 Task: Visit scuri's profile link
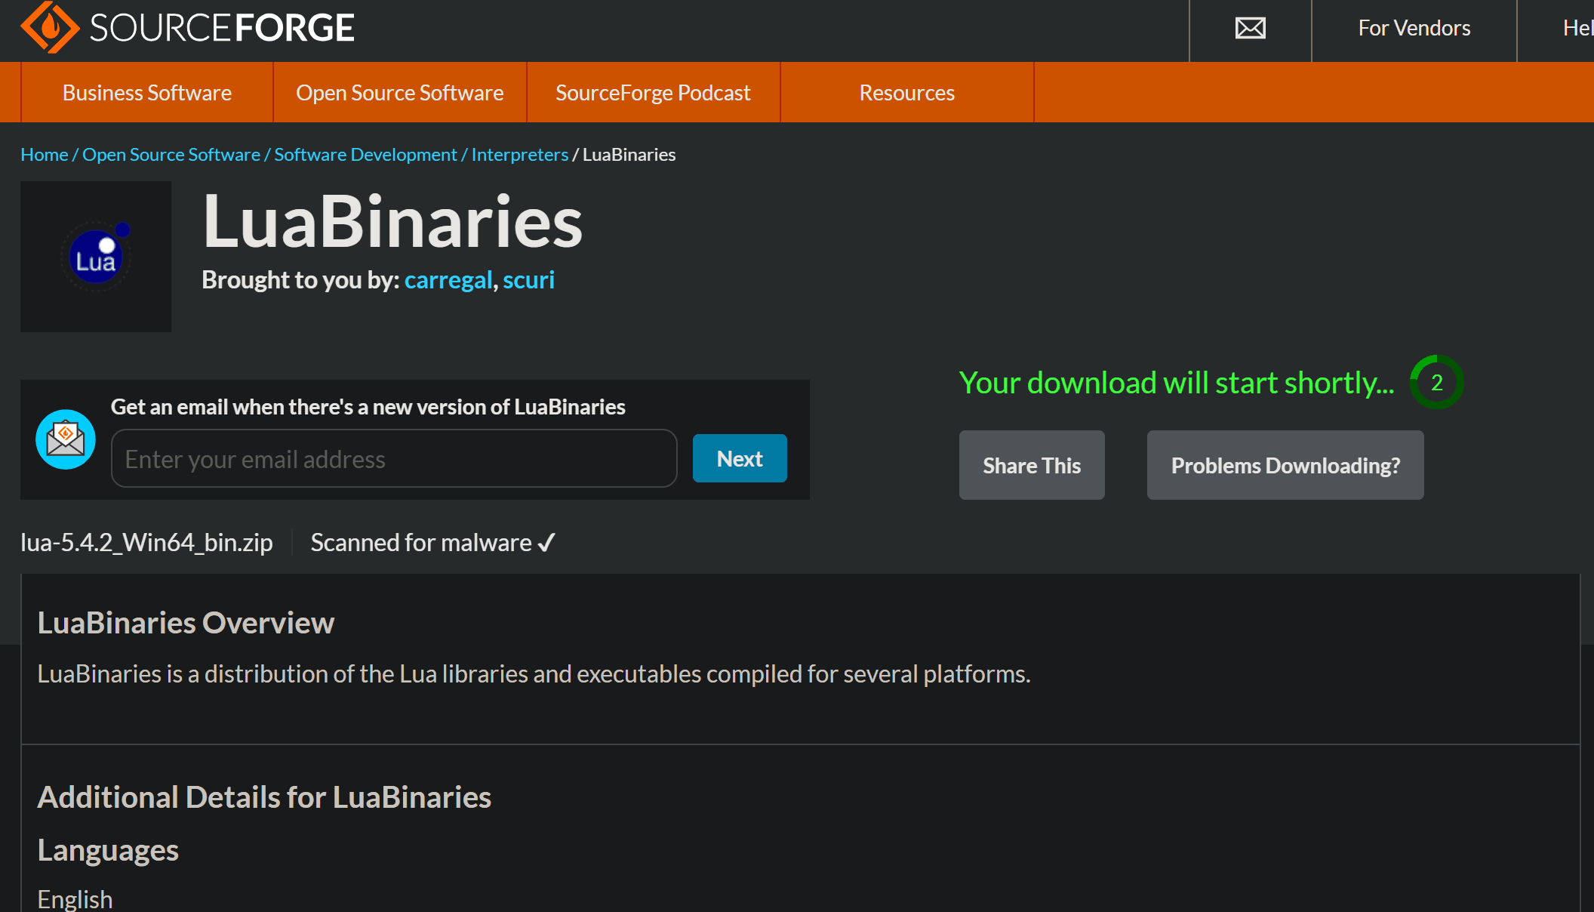tap(528, 280)
